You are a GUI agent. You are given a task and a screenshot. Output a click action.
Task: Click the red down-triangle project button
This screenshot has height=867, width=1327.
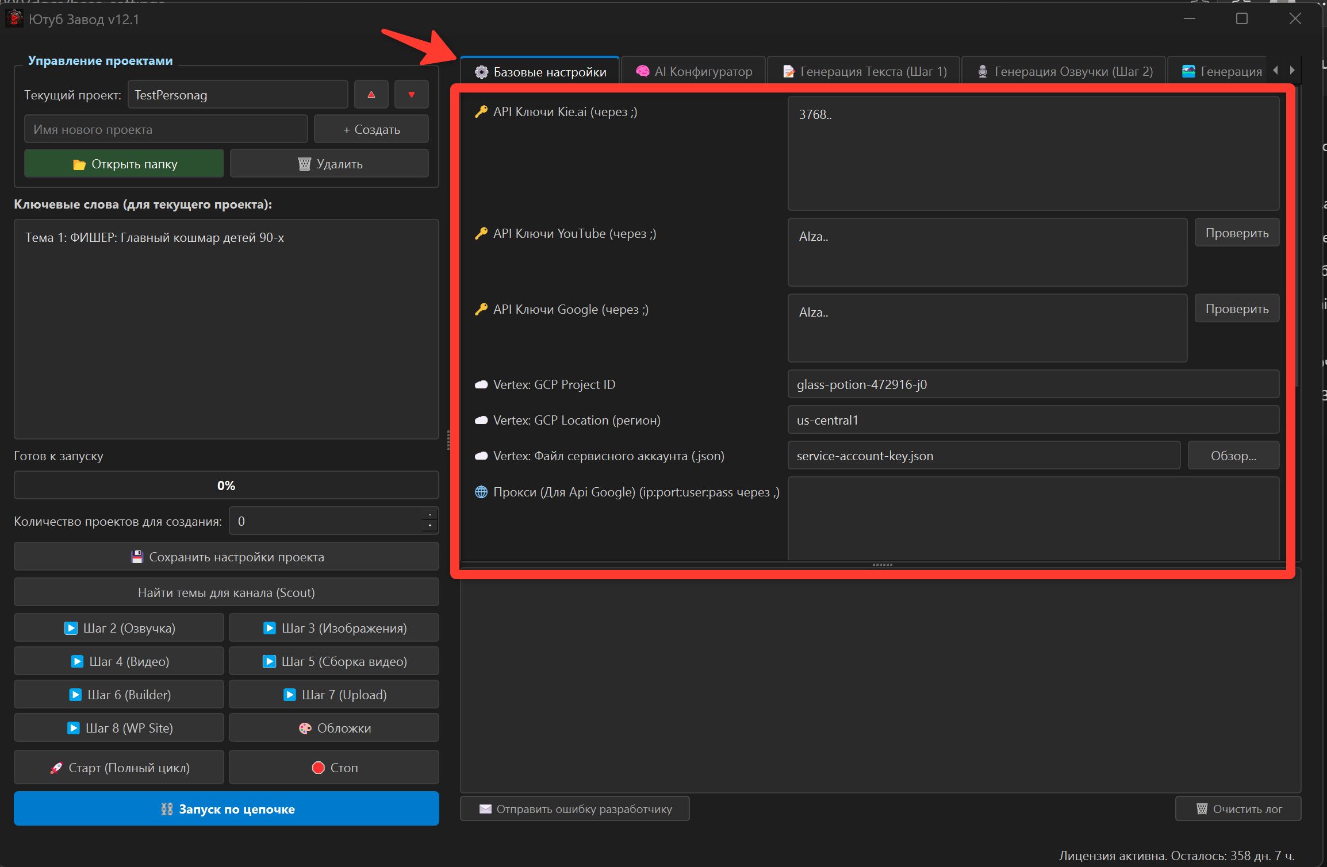click(411, 95)
